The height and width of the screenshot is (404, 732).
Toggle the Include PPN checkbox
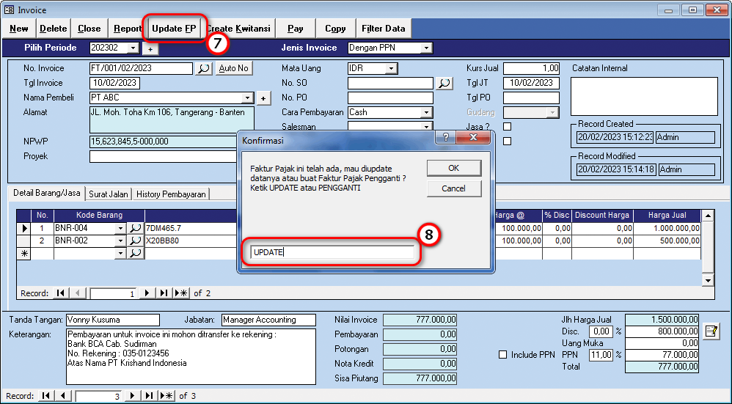click(x=502, y=355)
